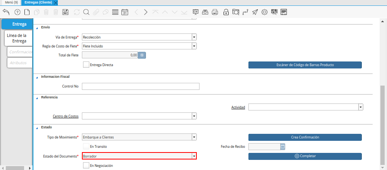Click the padlock lock record icon
The image size is (387, 170).
[226, 12]
